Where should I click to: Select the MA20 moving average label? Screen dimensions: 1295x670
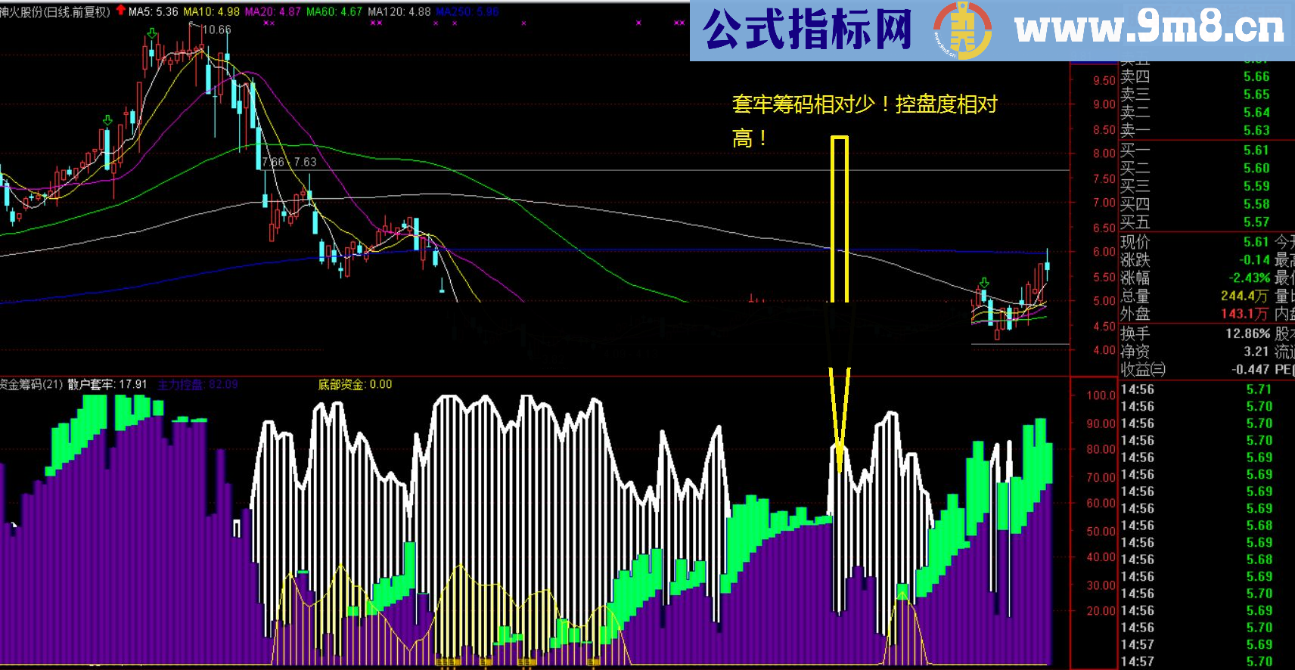(x=273, y=12)
